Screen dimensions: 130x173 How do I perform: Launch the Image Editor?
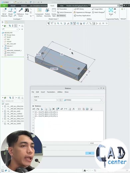pyautogui.click(x=97, y=9)
